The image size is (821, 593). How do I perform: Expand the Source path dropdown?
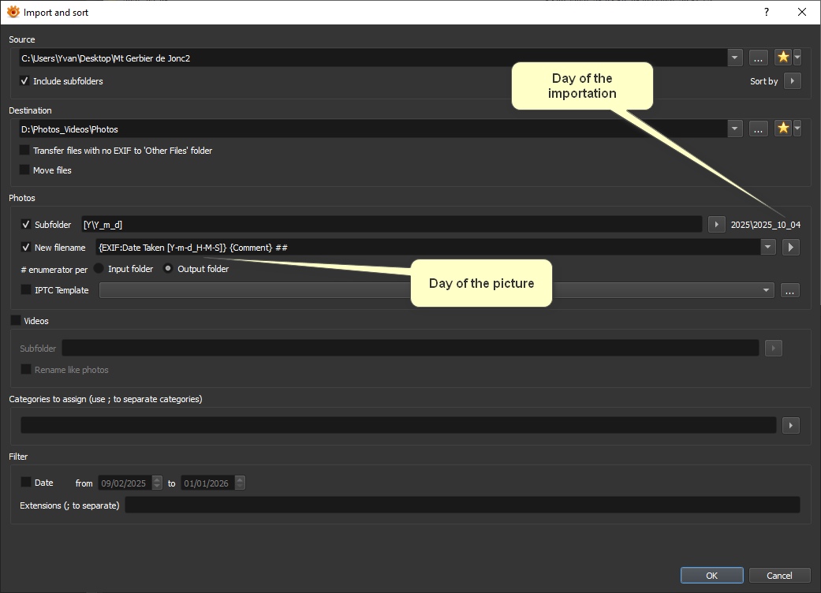734,58
